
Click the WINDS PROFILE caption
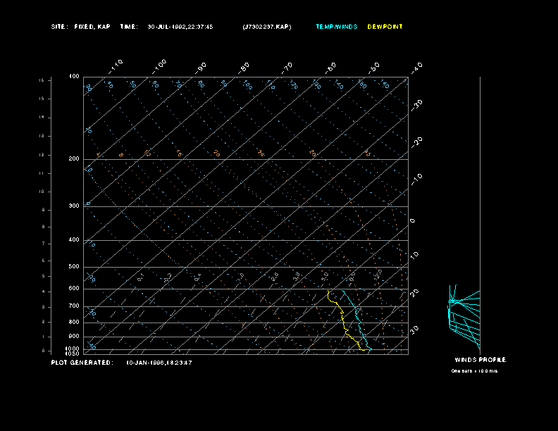480,360
